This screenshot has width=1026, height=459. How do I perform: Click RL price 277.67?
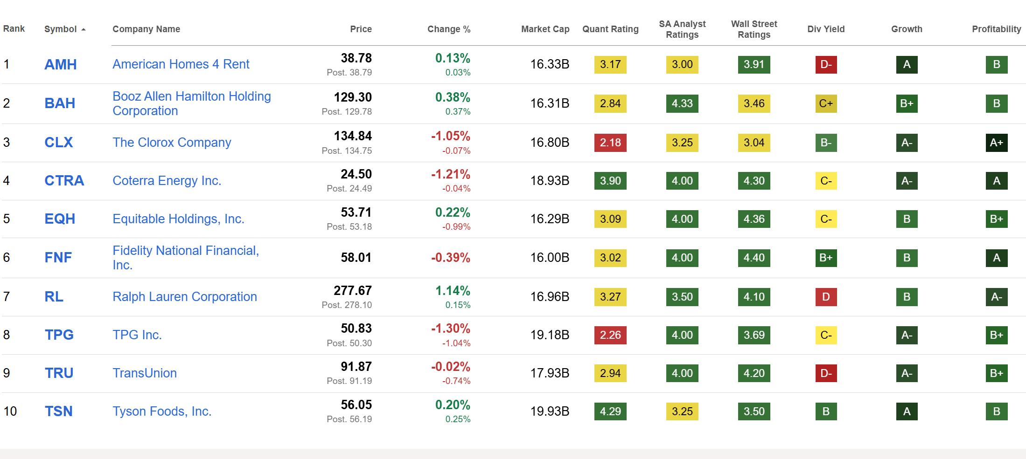point(353,291)
